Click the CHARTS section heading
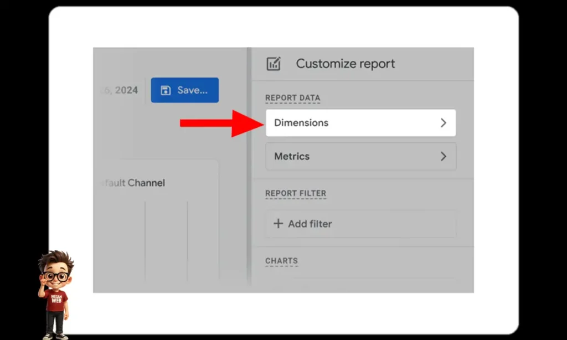Screen dimensions: 567x340 click(282, 260)
